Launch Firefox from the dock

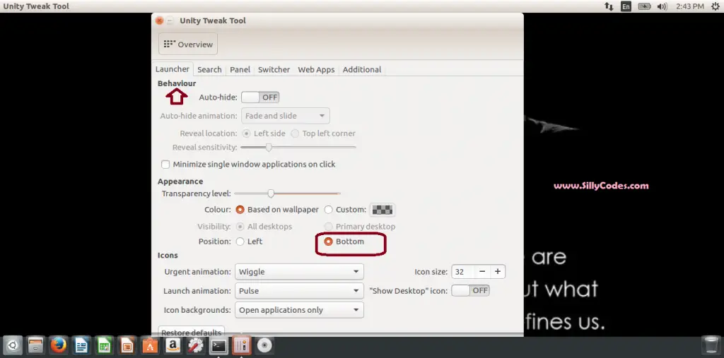pos(58,345)
